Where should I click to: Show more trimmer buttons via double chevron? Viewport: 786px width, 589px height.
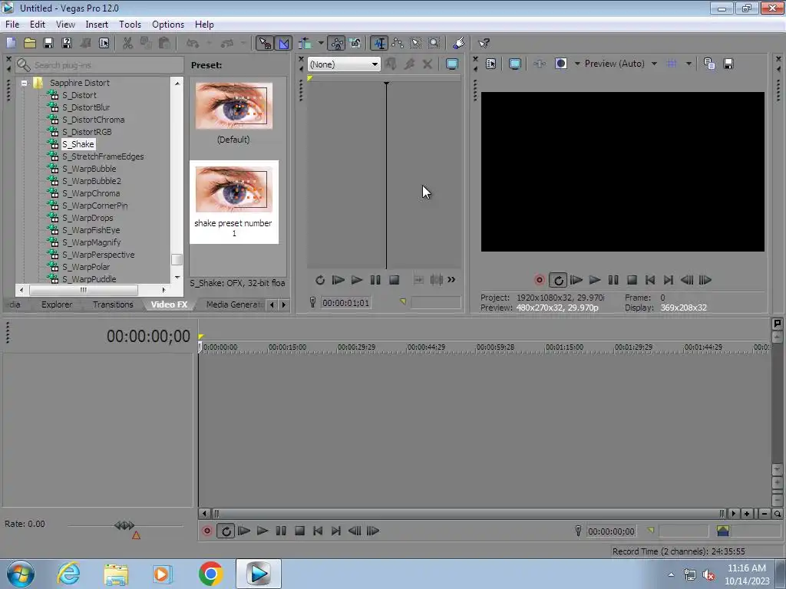tap(451, 279)
